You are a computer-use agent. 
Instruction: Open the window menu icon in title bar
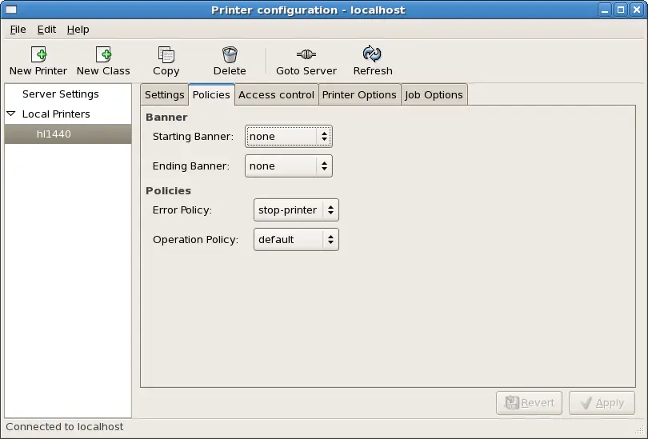pos(10,10)
